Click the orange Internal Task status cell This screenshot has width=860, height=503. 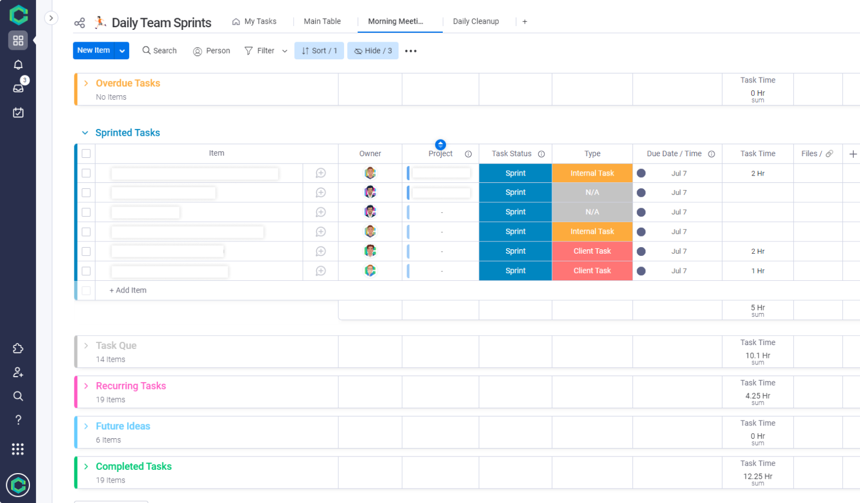coord(591,173)
